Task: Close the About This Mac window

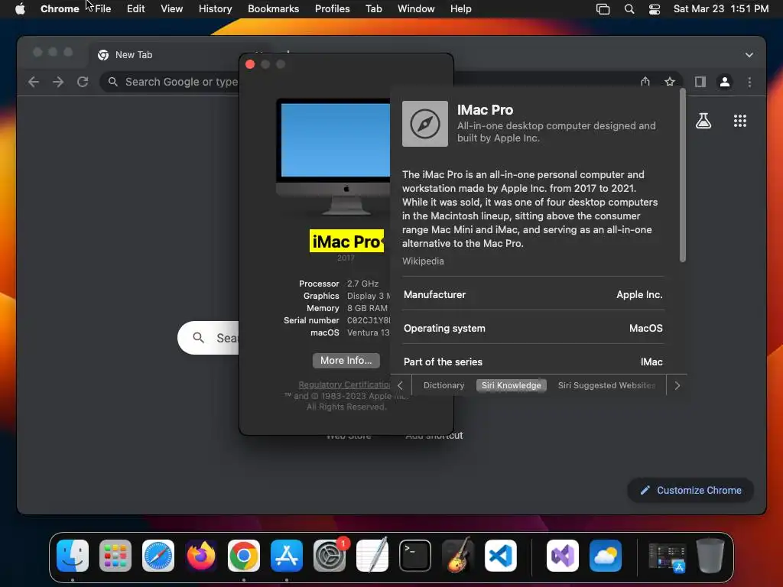Action: tap(250, 64)
